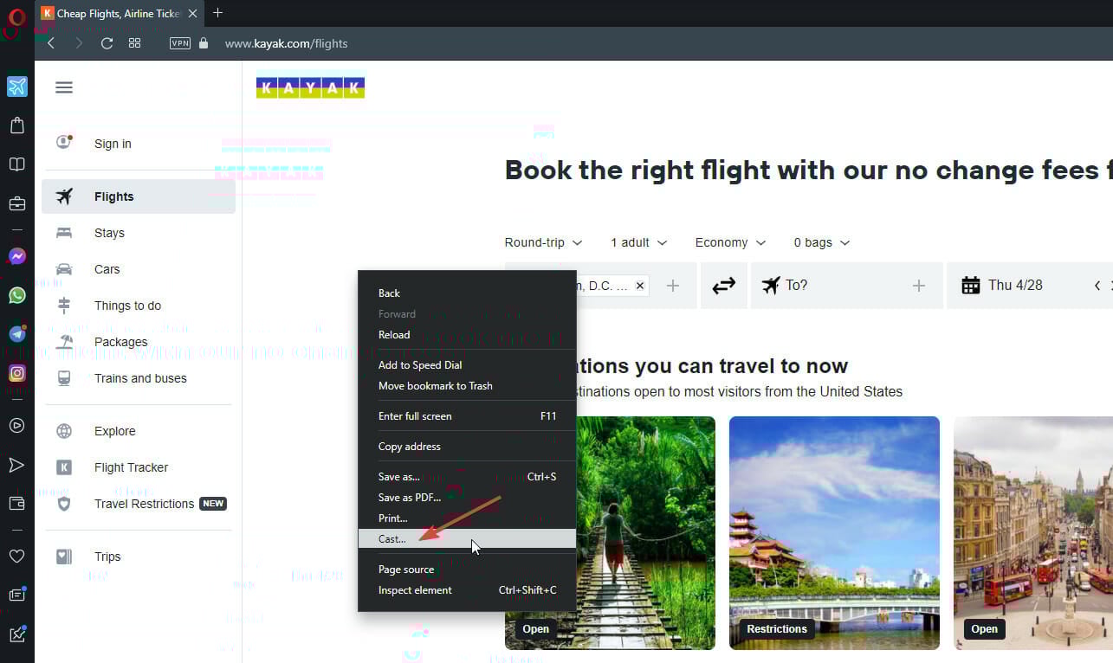
Task: Open Trips in Kayak navigation
Action: pyautogui.click(x=139, y=557)
